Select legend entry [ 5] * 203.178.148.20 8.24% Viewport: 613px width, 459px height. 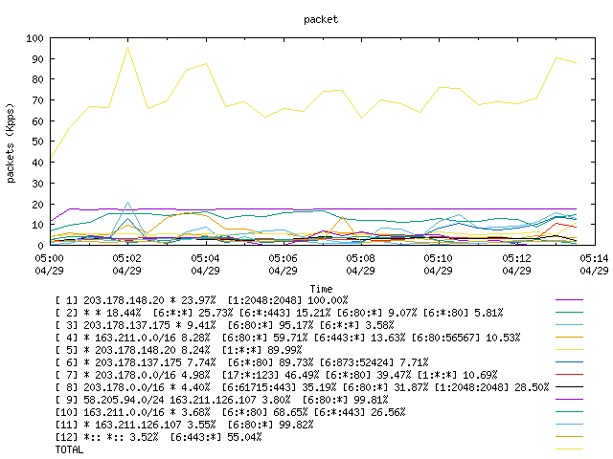point(179,351)
